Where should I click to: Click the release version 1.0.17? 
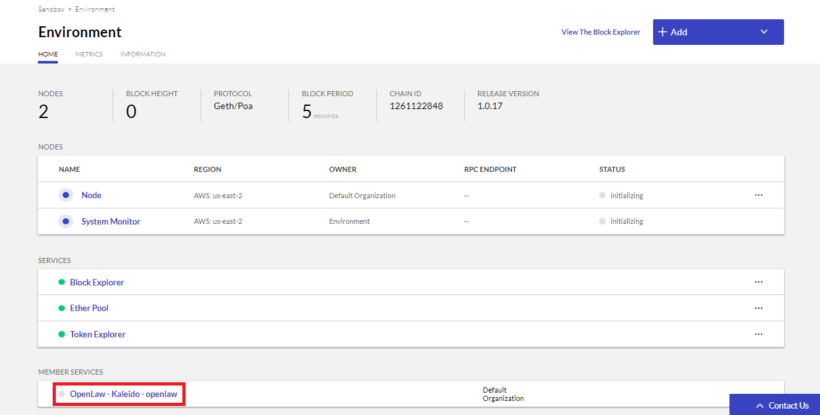tap(490, 106)
